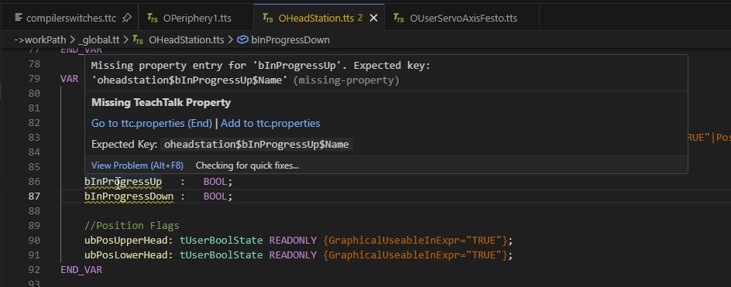The width and height of the screenshot is (731, 287).
Task: Open the OUserServoAxisFesto.tts tab
Action: [x=463, y=18]
